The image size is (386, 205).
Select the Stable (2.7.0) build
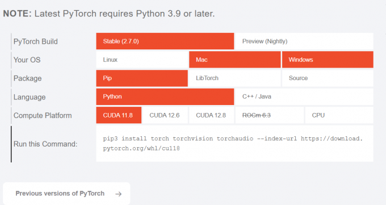(x=165, y=41)
